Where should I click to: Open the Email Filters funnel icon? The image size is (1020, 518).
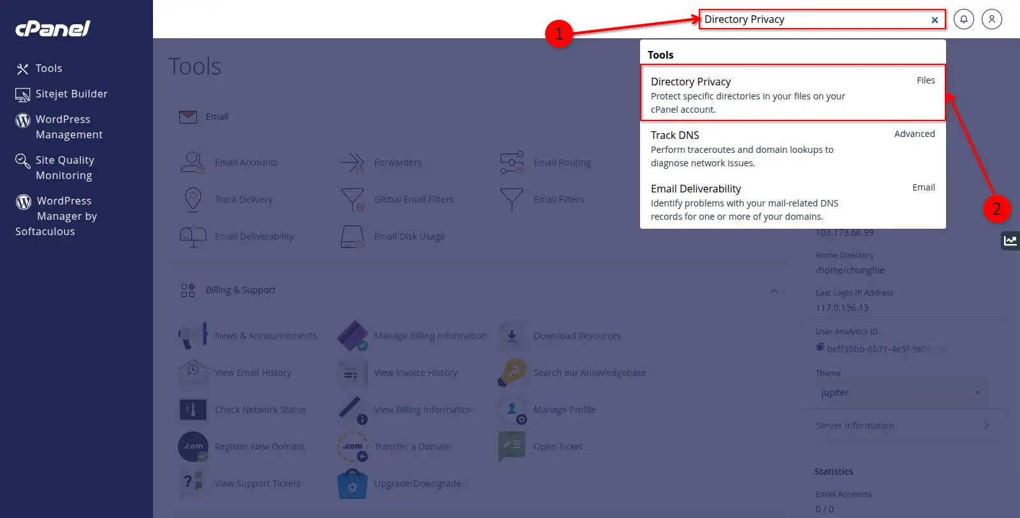(511, 199)
